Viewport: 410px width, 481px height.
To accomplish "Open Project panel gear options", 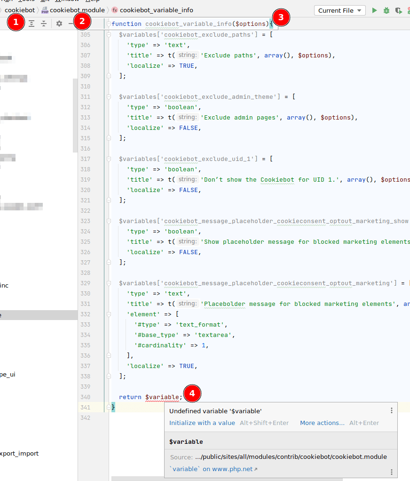I will tap(59, 24).
